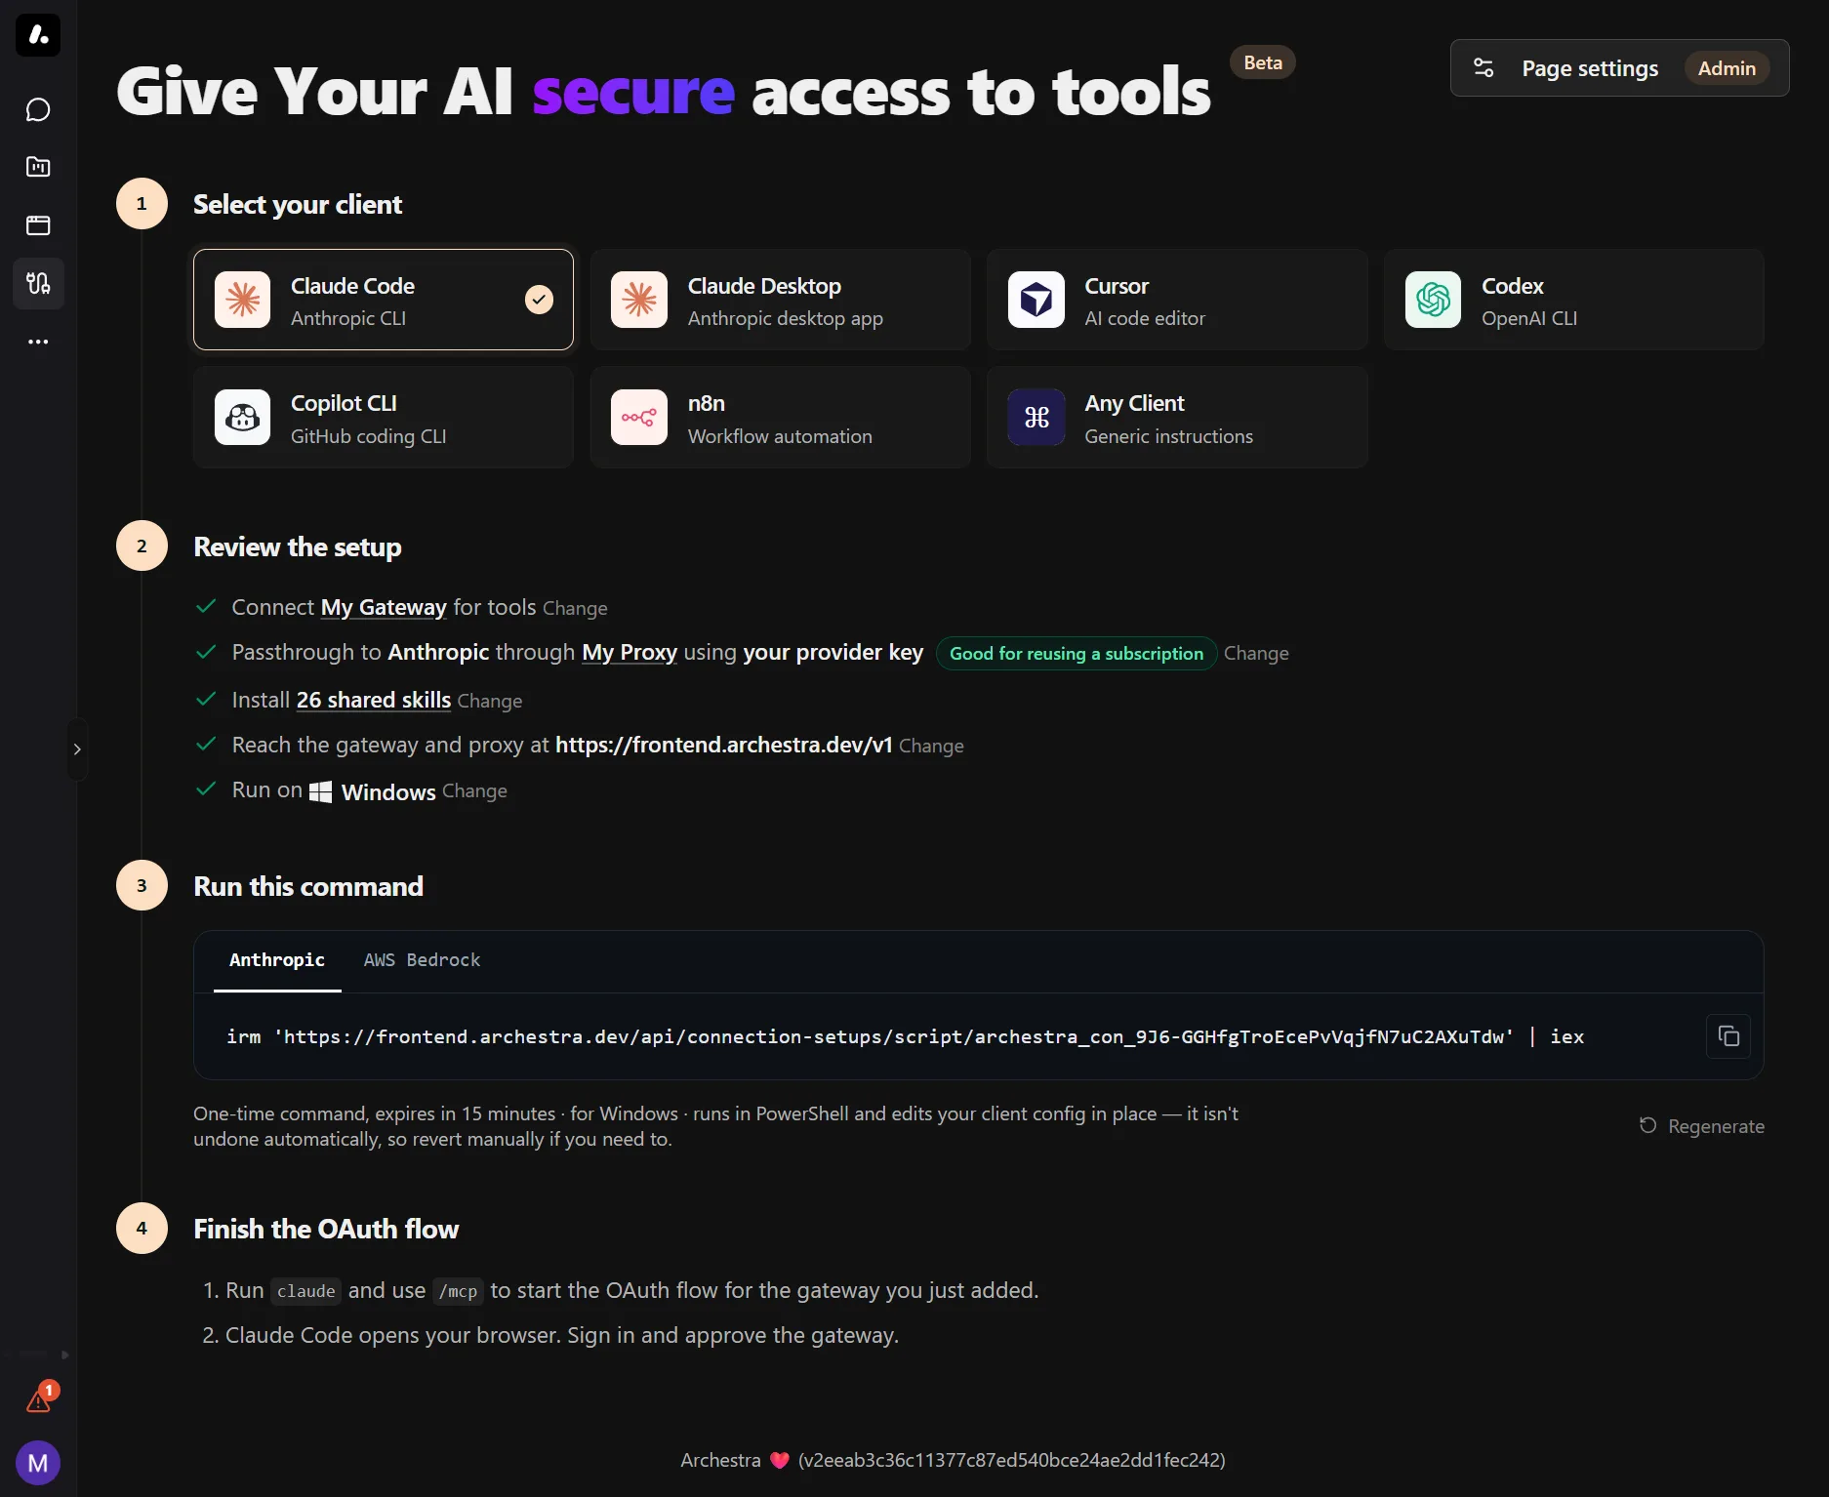Open the My Proxy link

(x=630, y=652)
